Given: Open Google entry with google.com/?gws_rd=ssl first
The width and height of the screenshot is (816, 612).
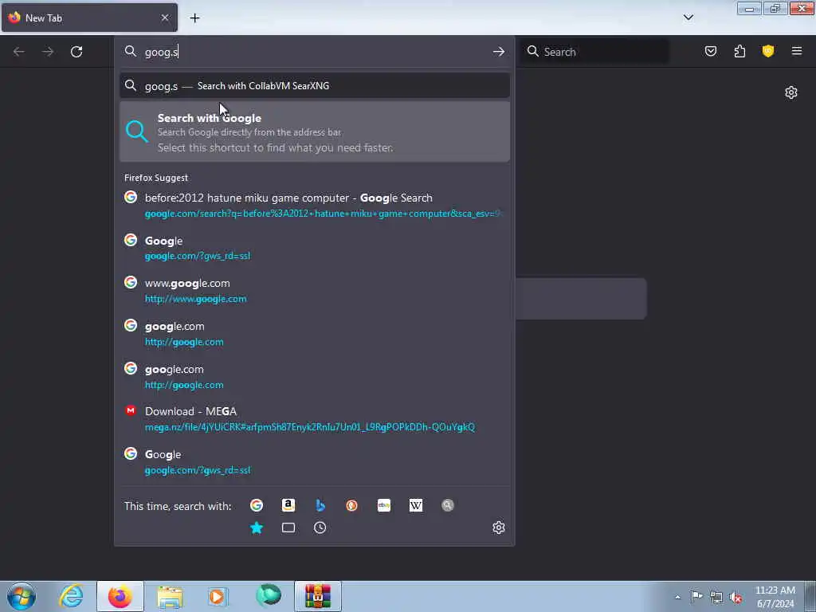Looking at the screenshot, I should click(x=314, y=248).
